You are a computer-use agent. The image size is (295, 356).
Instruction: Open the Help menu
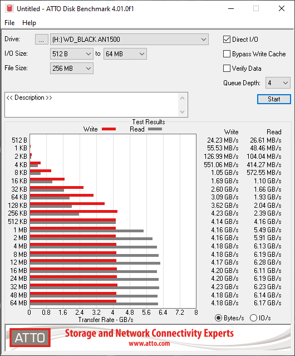29,23
